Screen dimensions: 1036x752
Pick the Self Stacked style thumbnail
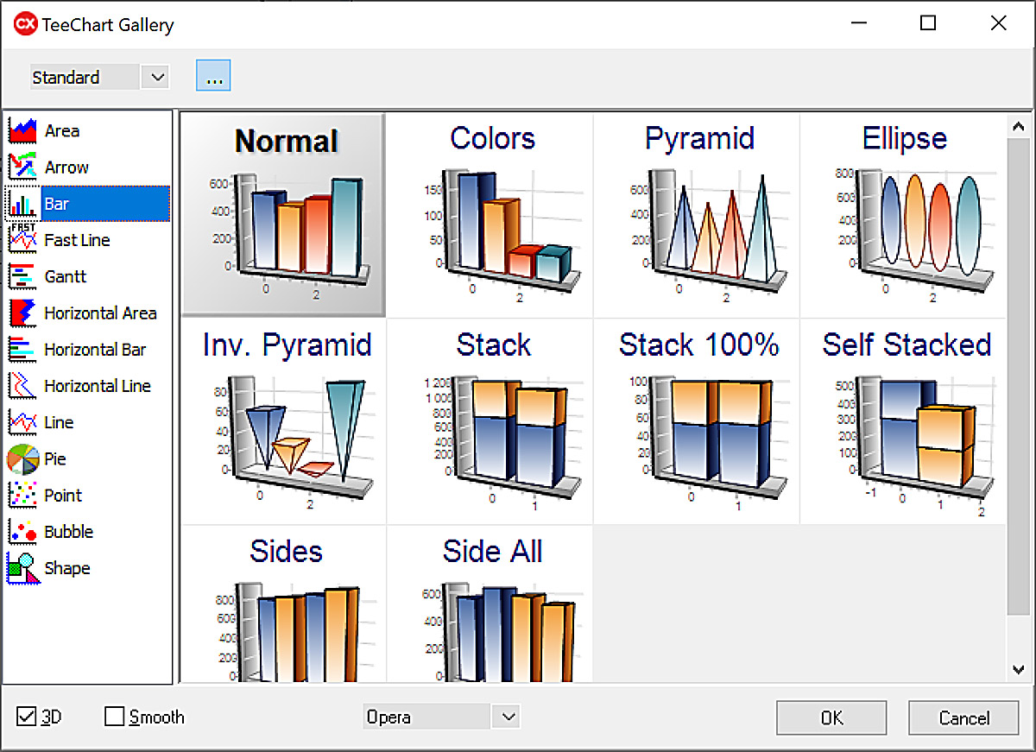pyautogui.click(x=904, y=421)
